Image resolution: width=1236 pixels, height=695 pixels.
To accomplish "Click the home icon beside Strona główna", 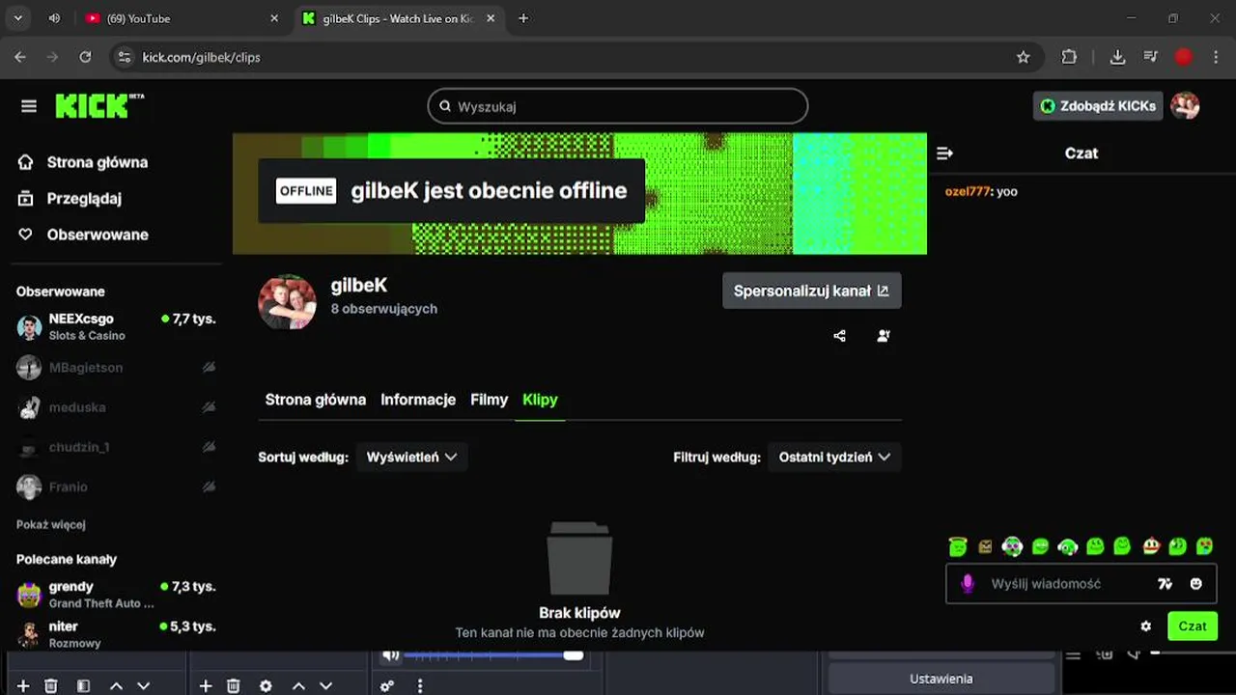I will (26, 162).
